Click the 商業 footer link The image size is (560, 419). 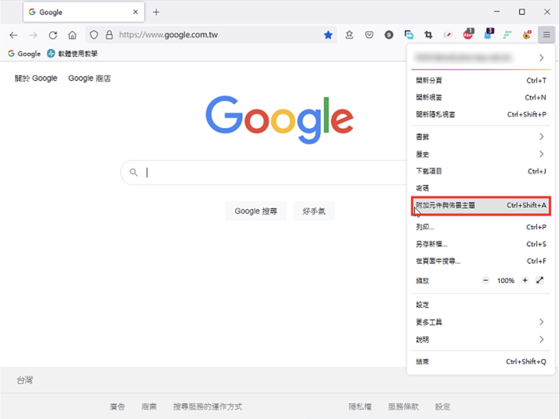tap(149, 407)
